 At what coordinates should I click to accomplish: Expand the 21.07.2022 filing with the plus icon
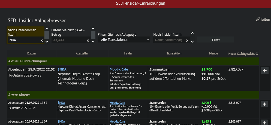pyautogui.click(x=264, y=104)
